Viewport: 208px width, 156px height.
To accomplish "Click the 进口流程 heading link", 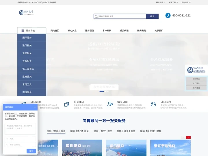I will 166,102.
